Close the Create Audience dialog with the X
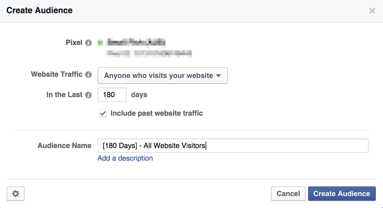The image size is (383, 208). [x=372, y=11]
